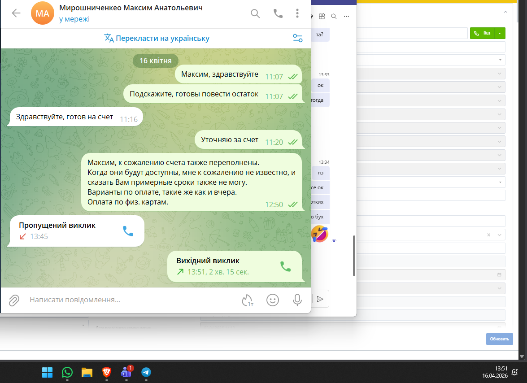
Task: Open the Windows Start menu
Action: (48, 372)
